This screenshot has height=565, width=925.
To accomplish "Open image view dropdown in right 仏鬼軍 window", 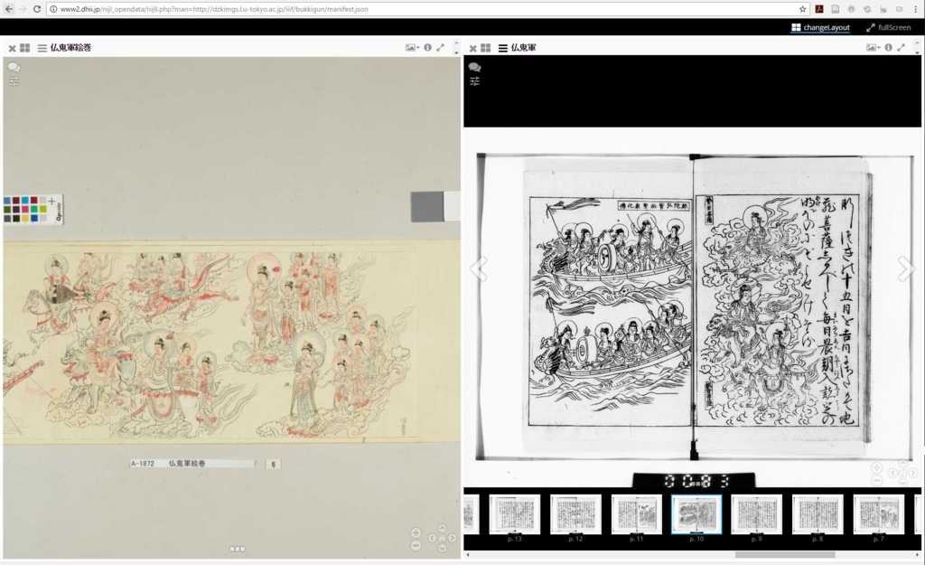I will (x=874, y=47).
